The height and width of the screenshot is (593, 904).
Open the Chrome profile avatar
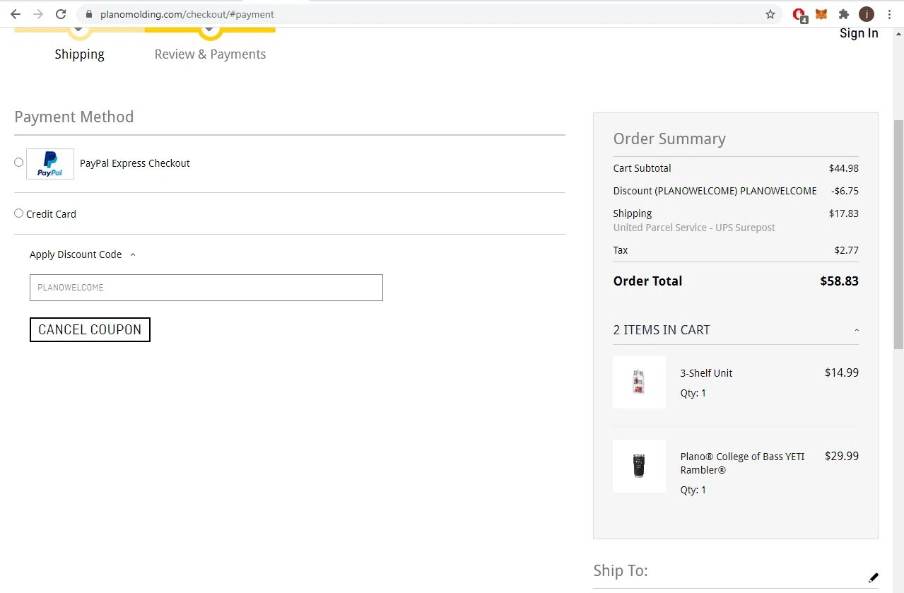(x=867, y=14)
